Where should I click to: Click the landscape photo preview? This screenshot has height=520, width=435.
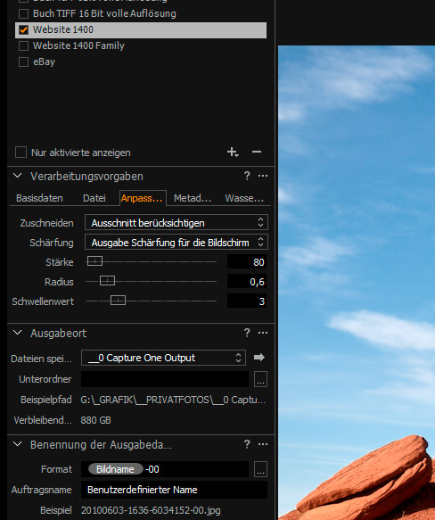[357, 283]
